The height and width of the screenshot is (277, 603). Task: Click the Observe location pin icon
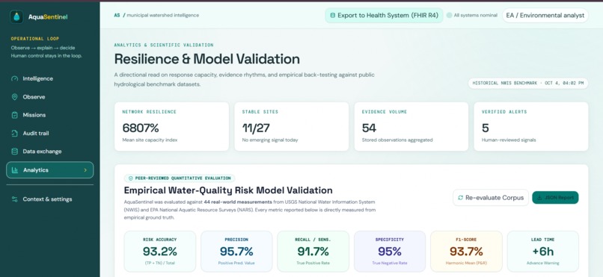(x=15, y=97)
